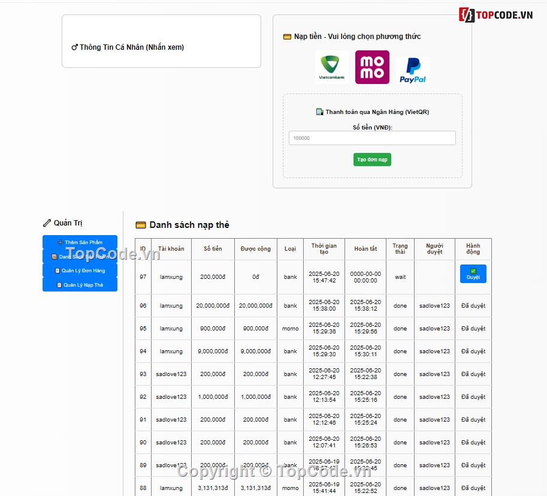Click the Tài khoản column header
This screenshot has width=547, height=496.
[171, 249]
